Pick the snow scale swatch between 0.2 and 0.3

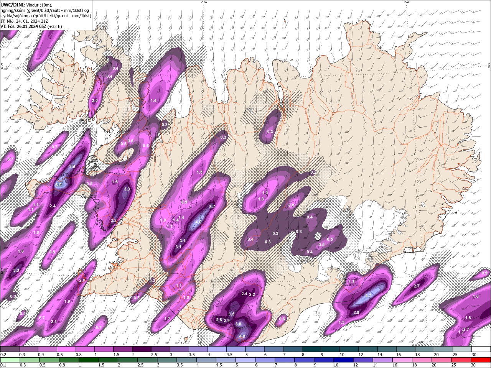(10, 349)
